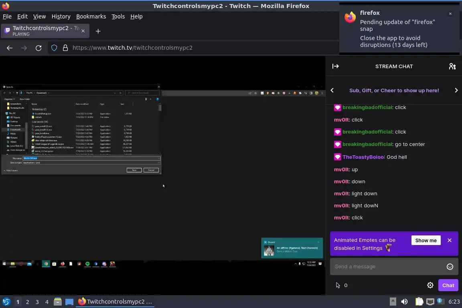462x308 pixels.
Task: Open the View menu
Action: click(x=39, y=16)
